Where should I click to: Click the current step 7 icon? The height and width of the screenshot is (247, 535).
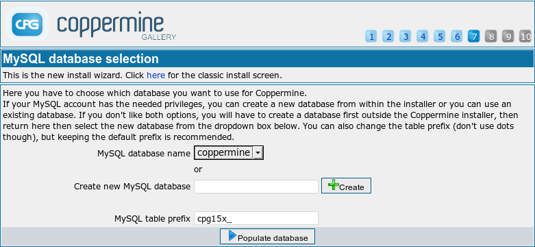click(474, 36)
